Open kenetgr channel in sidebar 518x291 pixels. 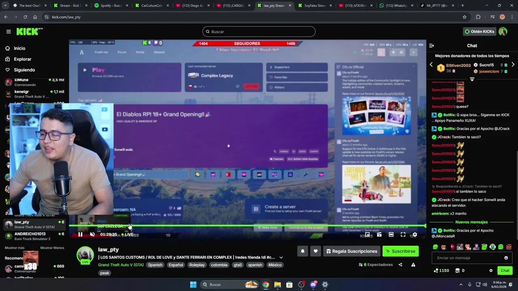34,94
